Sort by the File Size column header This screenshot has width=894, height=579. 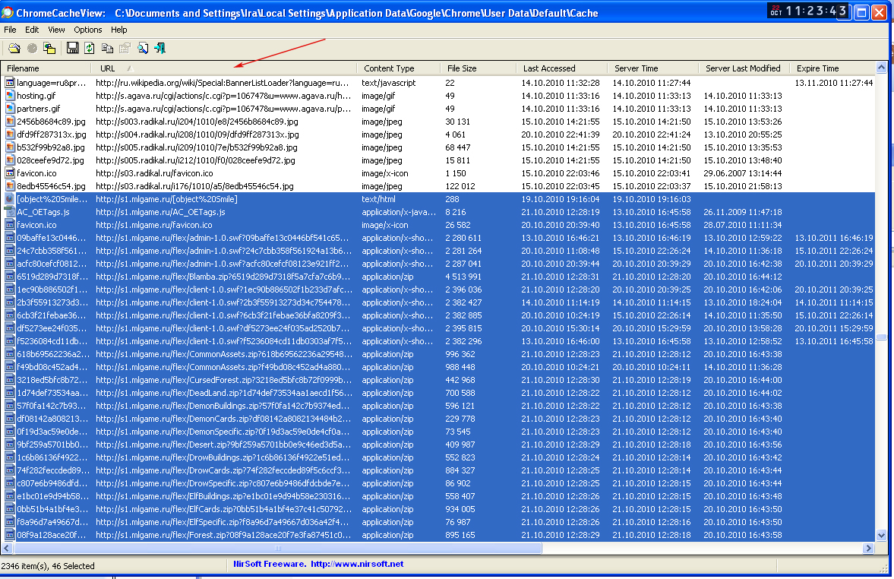point(462,68)
